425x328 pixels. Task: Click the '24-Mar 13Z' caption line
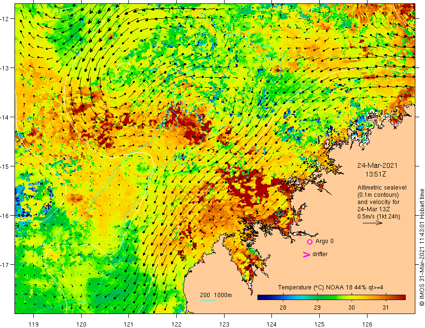pos(373,209)
